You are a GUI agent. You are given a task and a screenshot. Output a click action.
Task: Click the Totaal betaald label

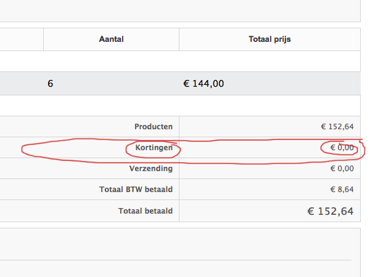pos(145,211)
